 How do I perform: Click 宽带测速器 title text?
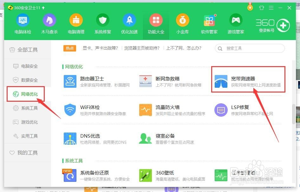point(243,79)
